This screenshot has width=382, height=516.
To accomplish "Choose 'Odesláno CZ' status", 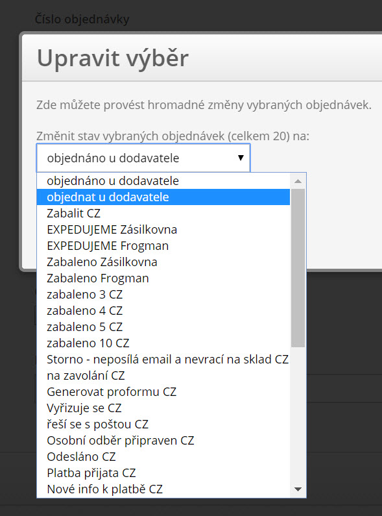I will [x=163, y=457].
